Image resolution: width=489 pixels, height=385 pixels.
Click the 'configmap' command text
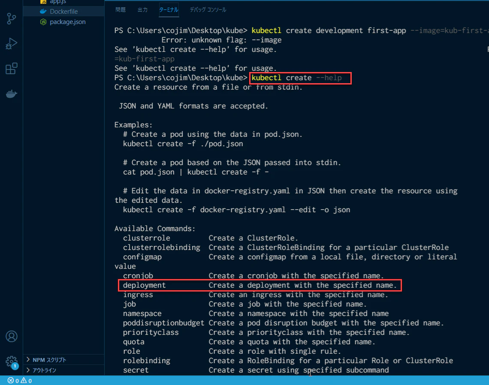[142, 257]
